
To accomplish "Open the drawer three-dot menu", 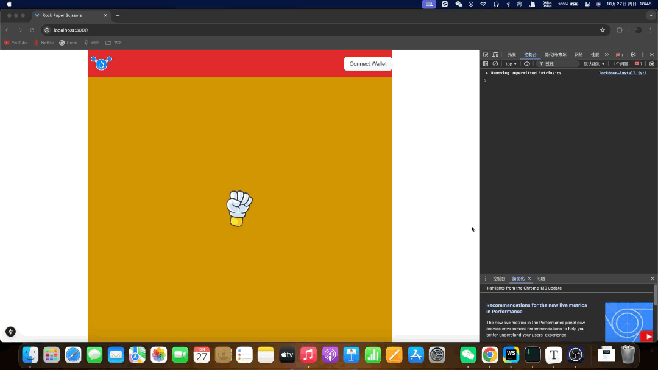I will 486,279.
